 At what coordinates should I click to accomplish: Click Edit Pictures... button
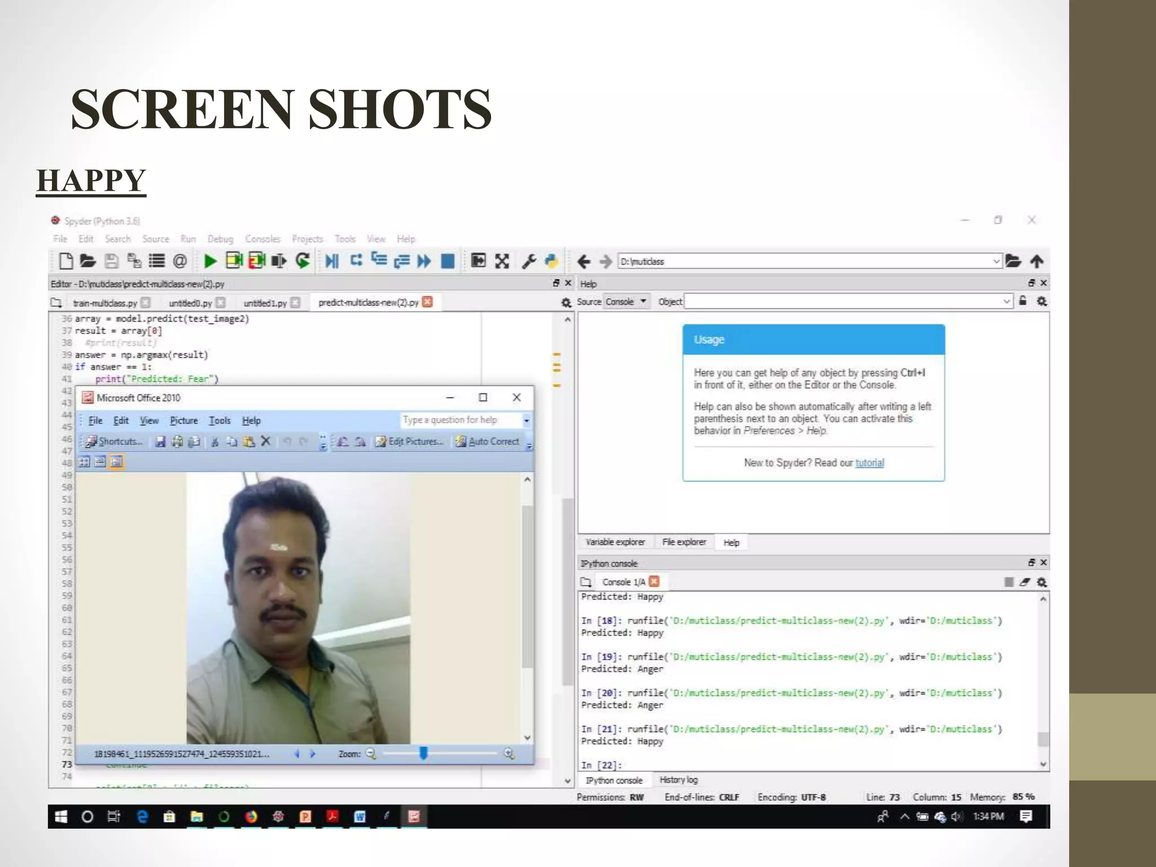coord(409,441)
